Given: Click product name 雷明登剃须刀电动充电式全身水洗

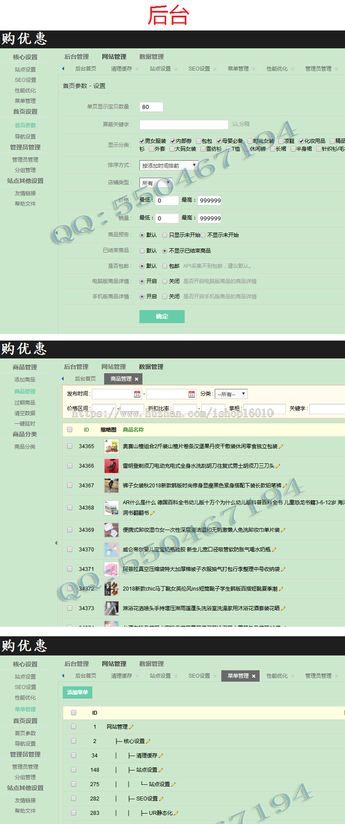Looking at the screenshot, I should [198, 466].
